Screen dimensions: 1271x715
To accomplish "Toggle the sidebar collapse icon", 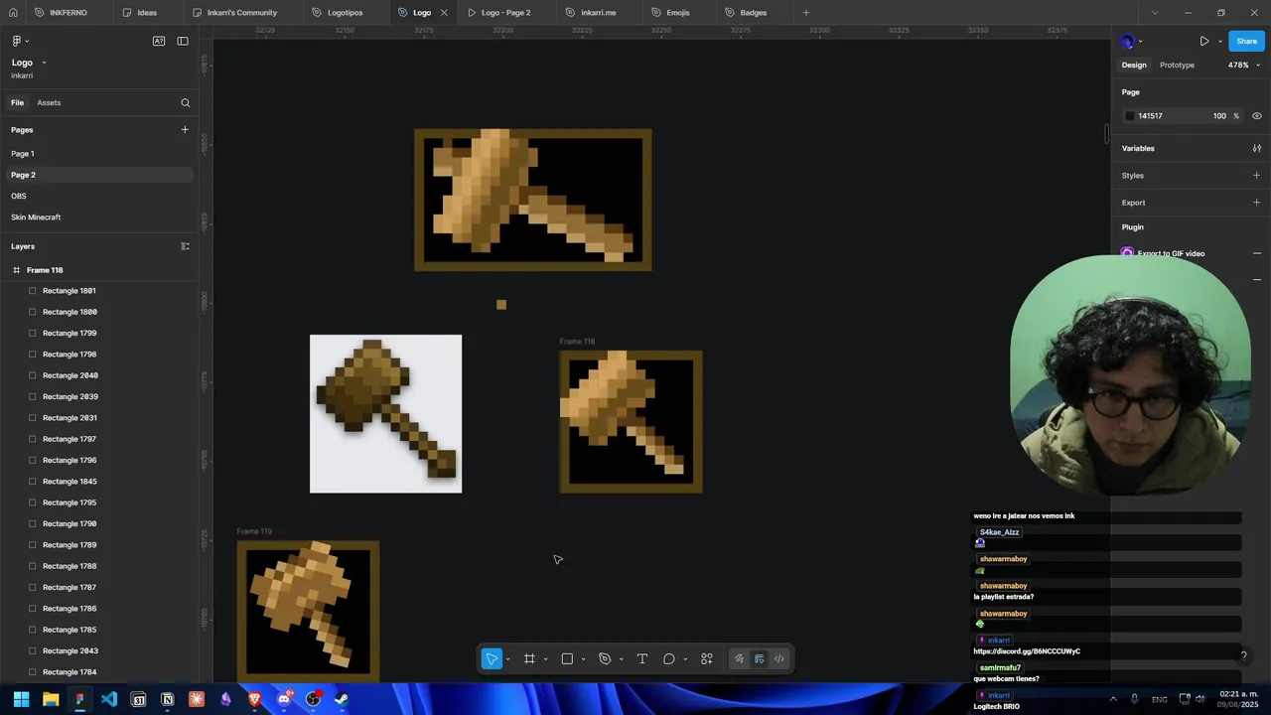I will 183,41.
